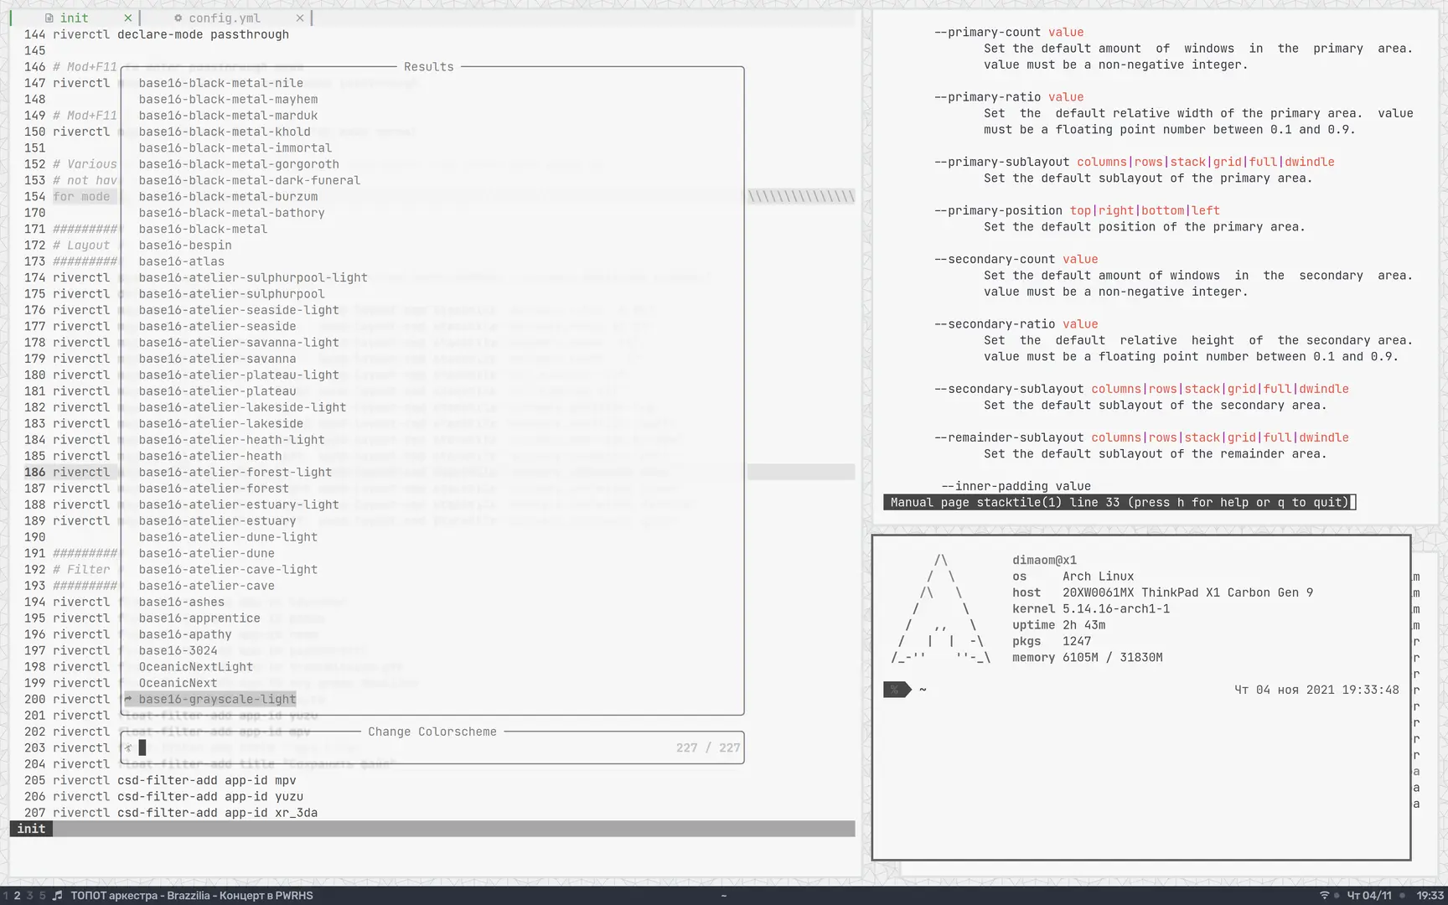Click the dimaom@x1 hostname in terminal
Image resolution: width=1448 pixels, height=905 pixels.
point(1044,560)
